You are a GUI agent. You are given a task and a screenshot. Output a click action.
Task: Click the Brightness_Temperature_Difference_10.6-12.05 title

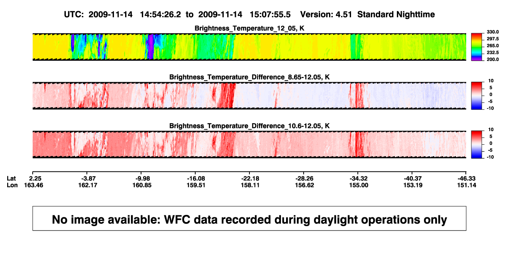tap(249, 126)
